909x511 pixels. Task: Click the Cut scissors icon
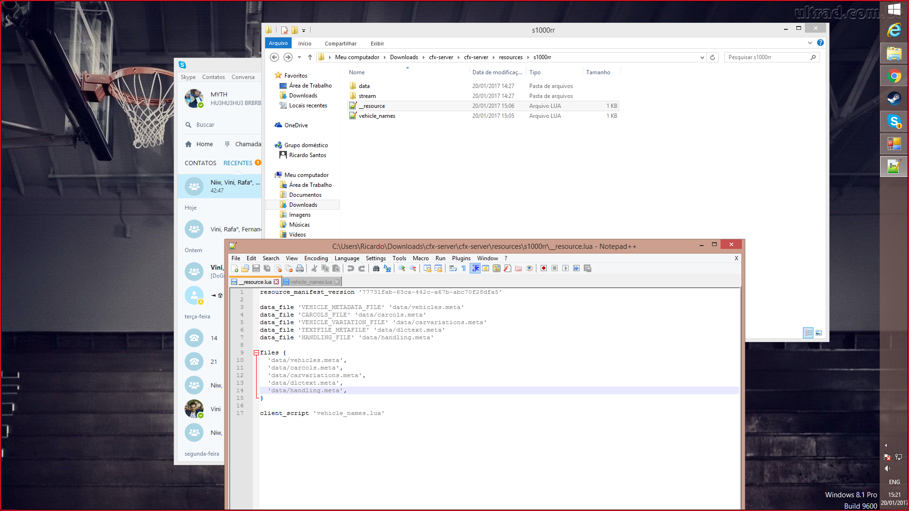(314, 268)
